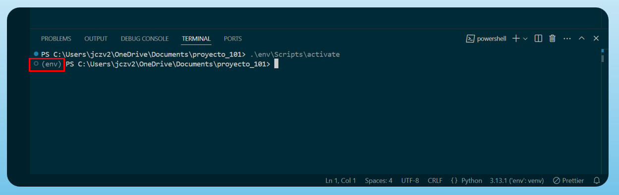This screenshot has width=619, height=195.
Task: Kill terminal with the trash icon
Action: coord(553,39)
